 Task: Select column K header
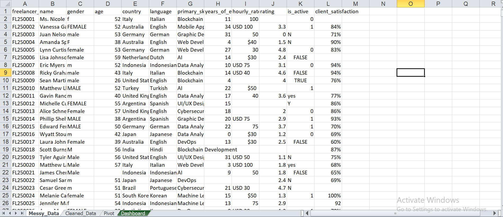pos(300,4)
